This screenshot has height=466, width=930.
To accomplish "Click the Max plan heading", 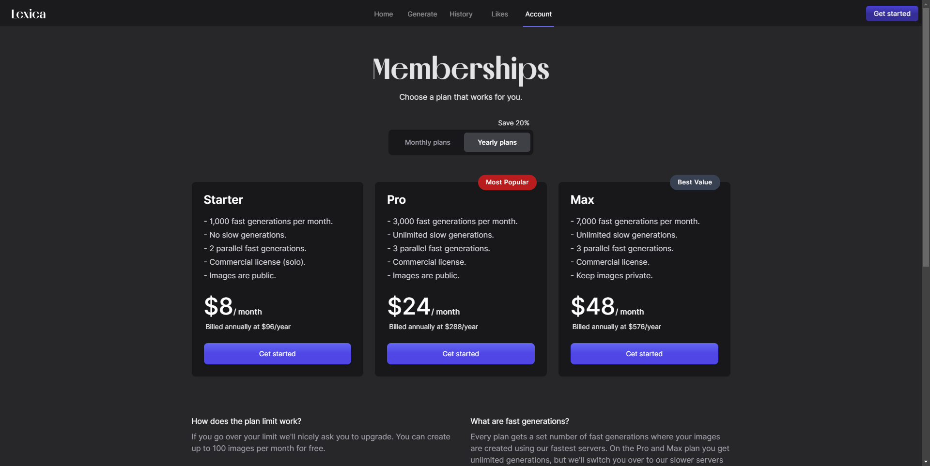I will click(x=582, y=200).
